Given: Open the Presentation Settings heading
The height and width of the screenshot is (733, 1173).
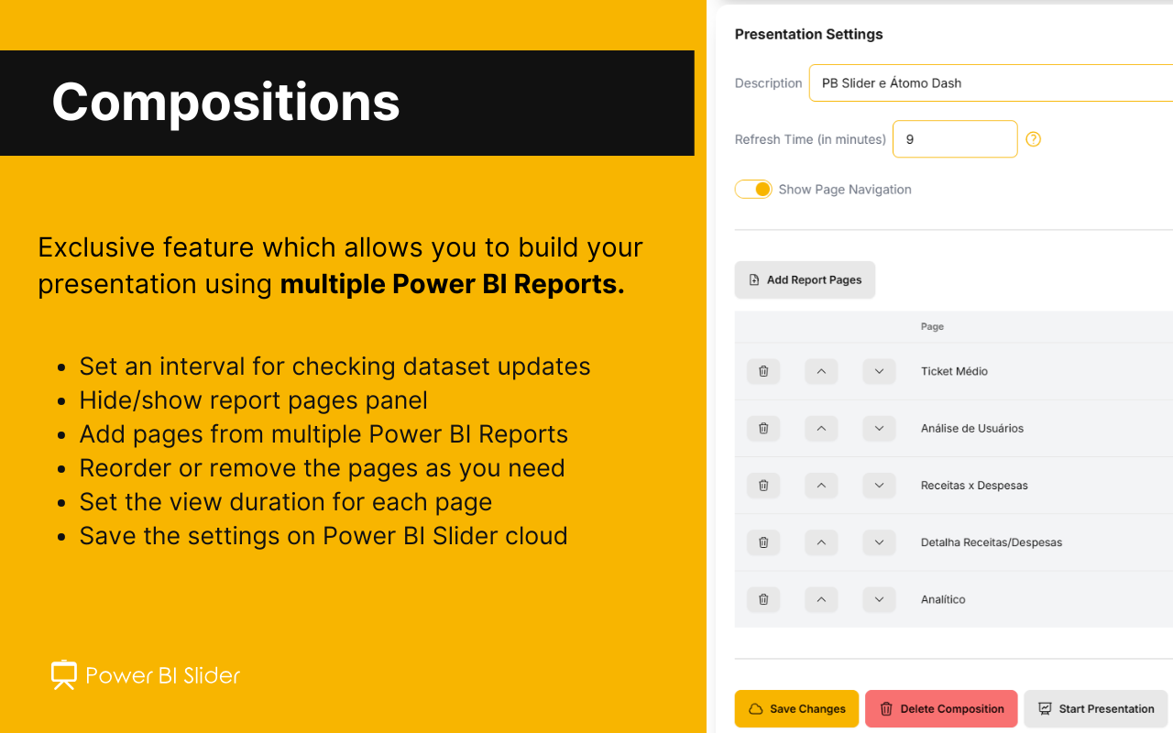Looking at the screenshot, I should (808, 34).
